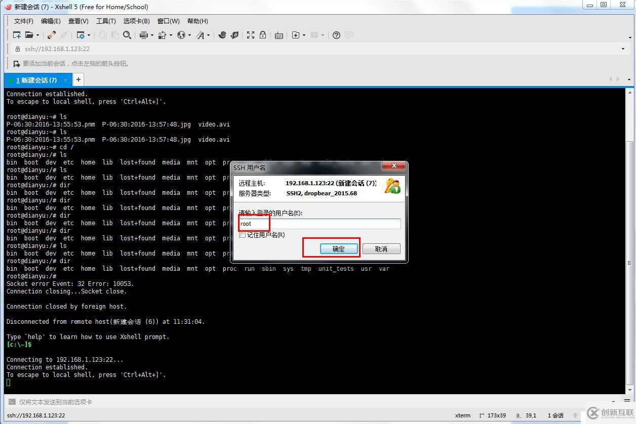Click the Paste toolbar icon
The image size is (636, 424).
[x=115, y=35]
